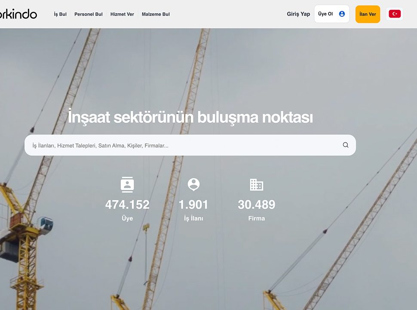This screenshot has width=417, height=310.
Task: Open the Hizmet Ver menu
Action: click(x=122, y=14)
